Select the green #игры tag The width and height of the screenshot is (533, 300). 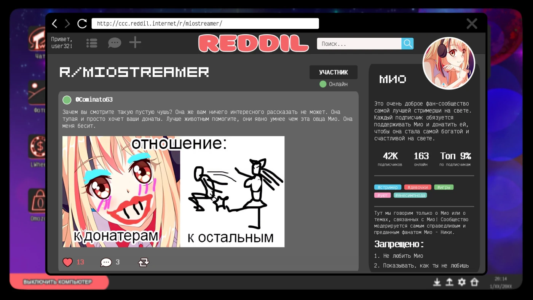click(444, 187)
